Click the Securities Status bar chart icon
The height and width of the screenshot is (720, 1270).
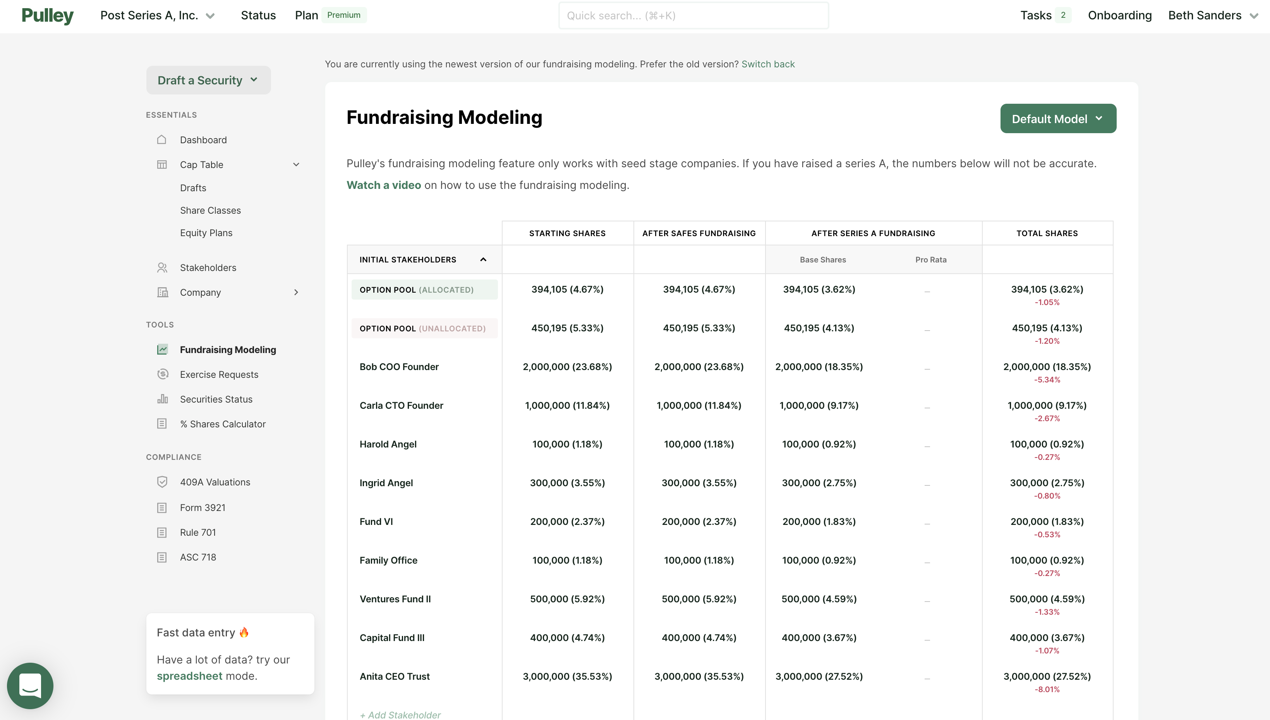tap(162, 399)
